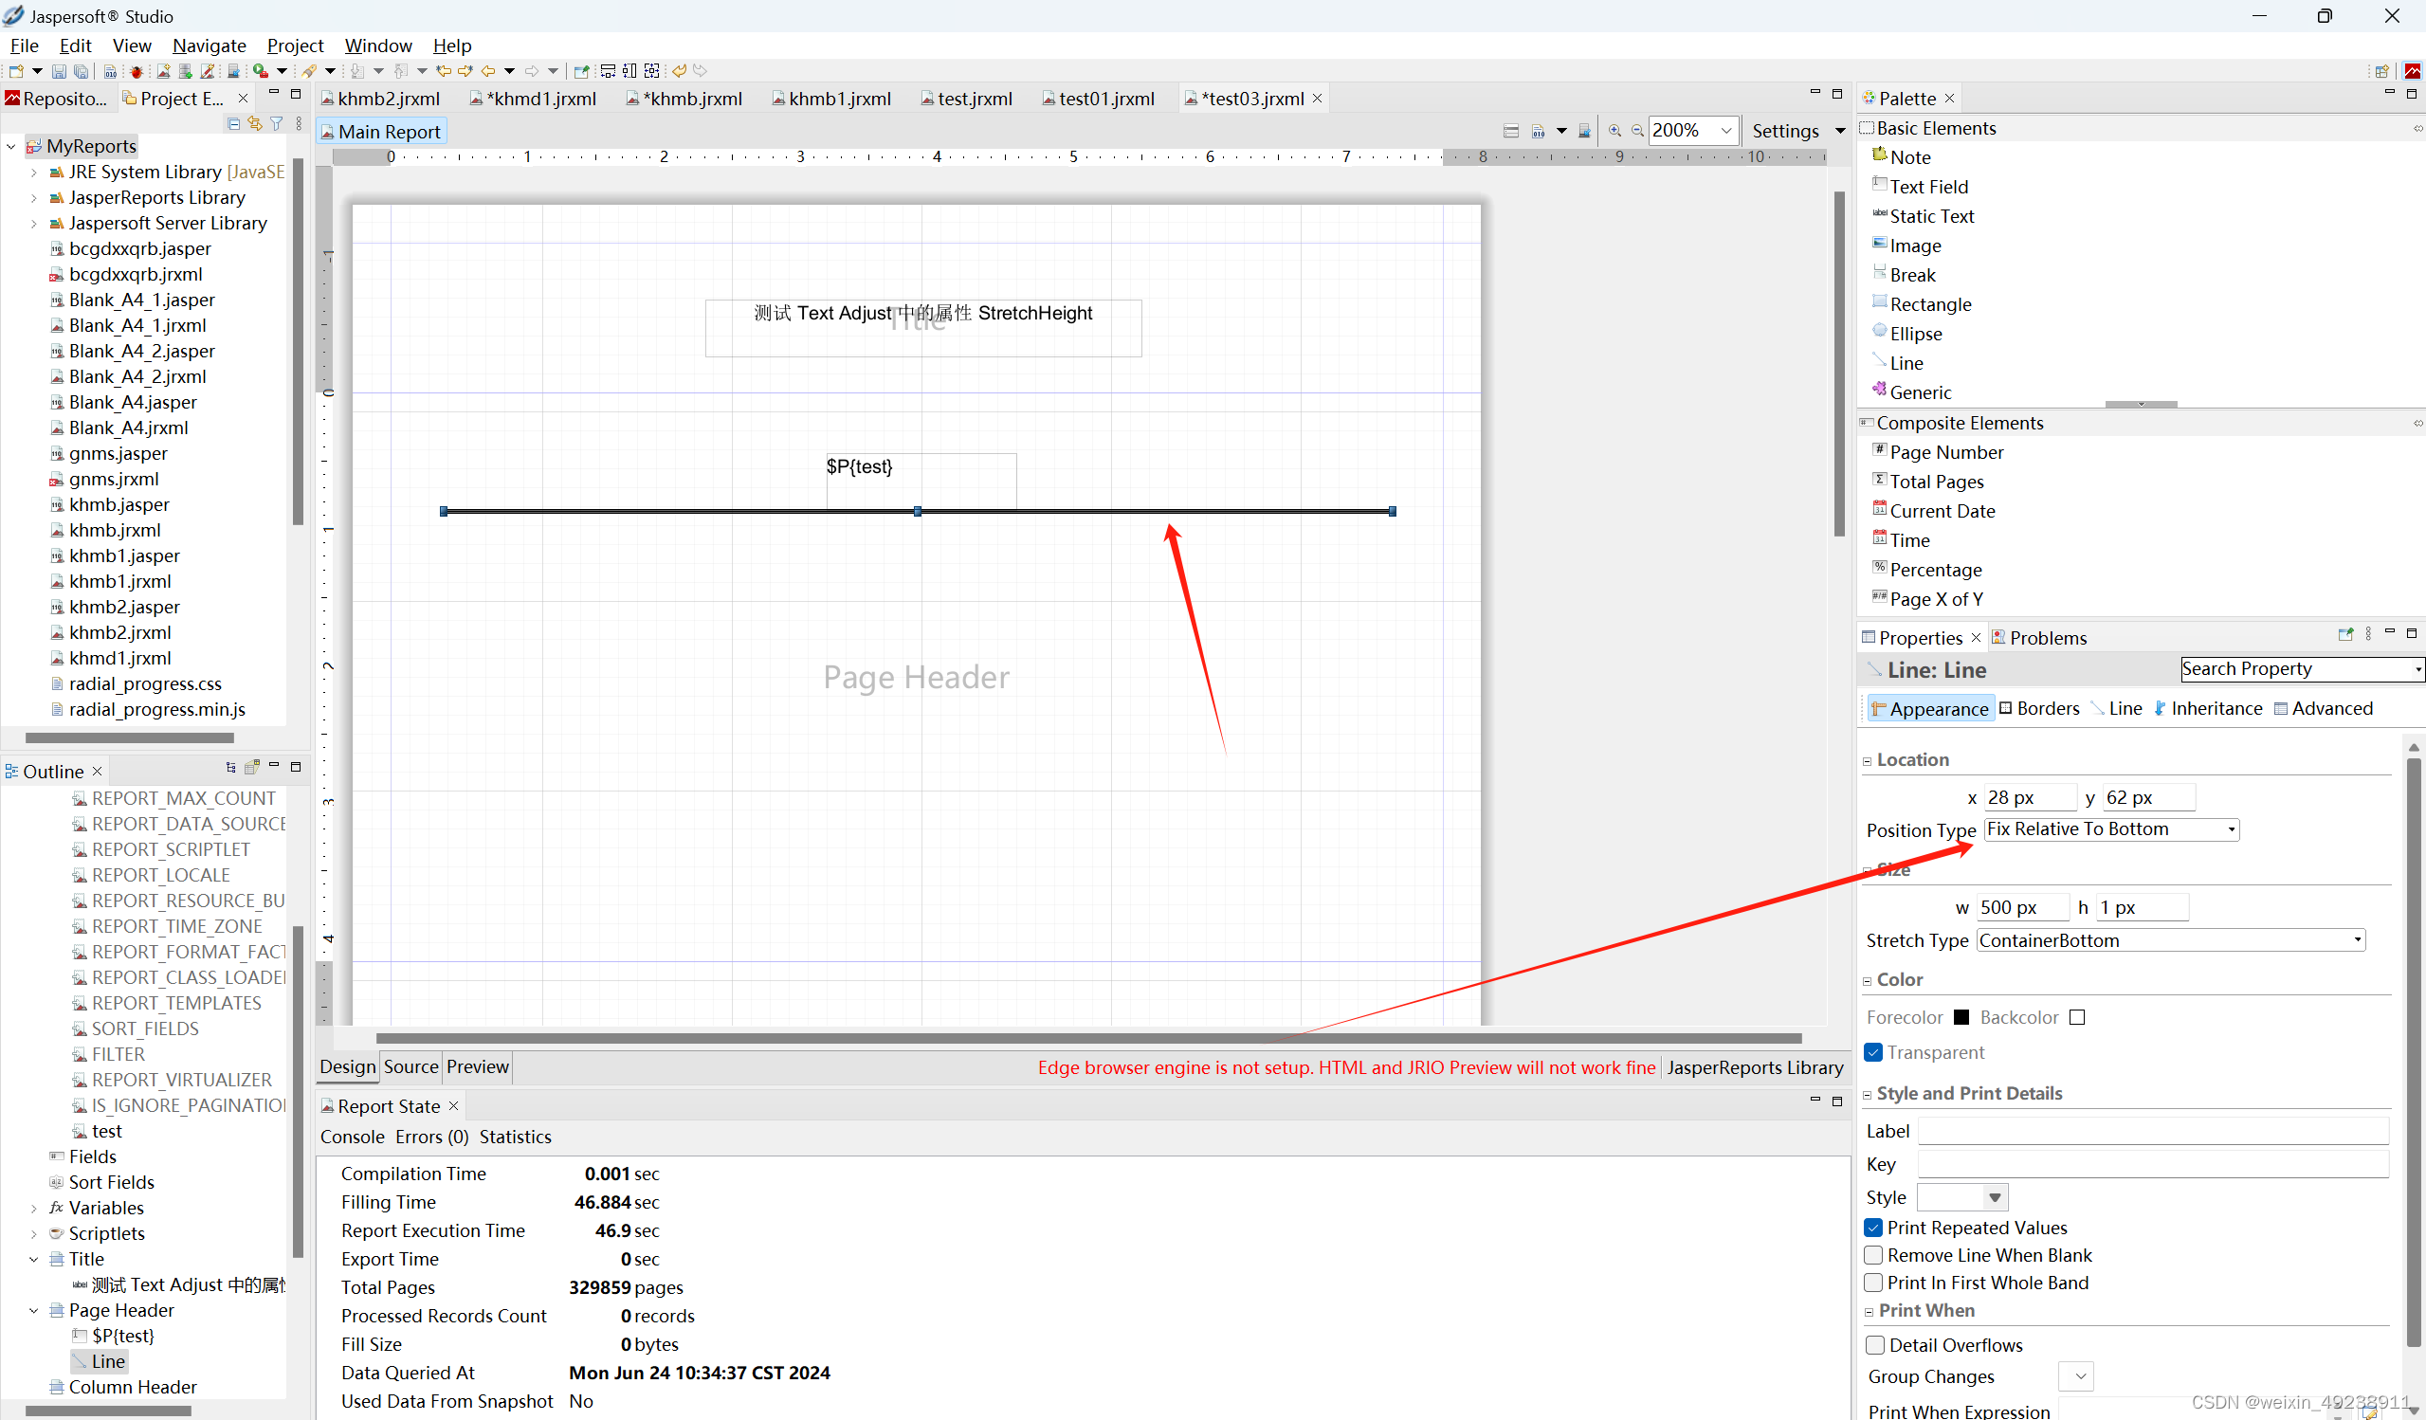Choose the Ellipse element in Palette
2426x1420 pixels.
click(x=1915, y=334)
